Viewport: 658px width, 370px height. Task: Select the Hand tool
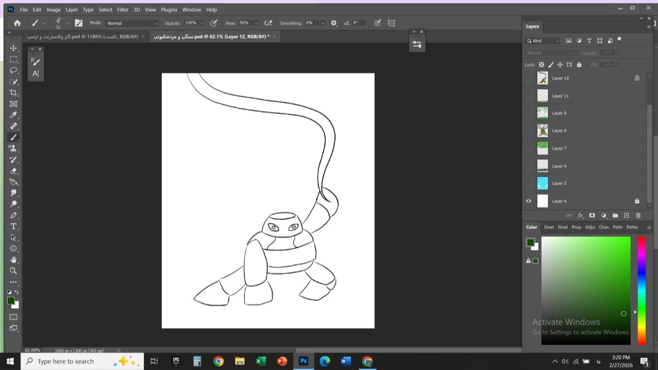[13, 260]
